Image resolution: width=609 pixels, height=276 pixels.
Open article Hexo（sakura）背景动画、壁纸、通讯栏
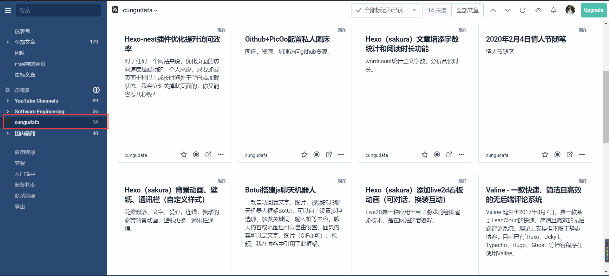(x=171, y=195)
